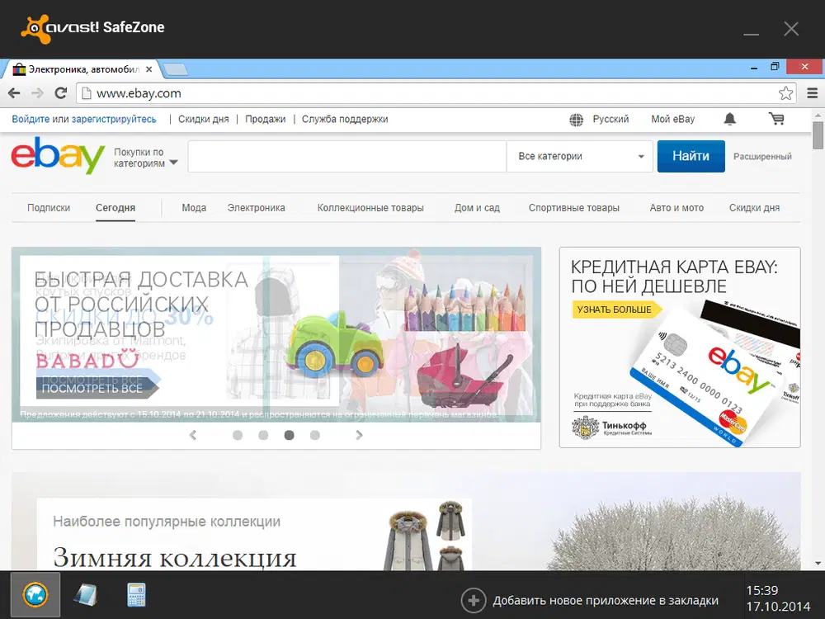
Task: Open the Русский language selector
Action: tap(605, 119)
